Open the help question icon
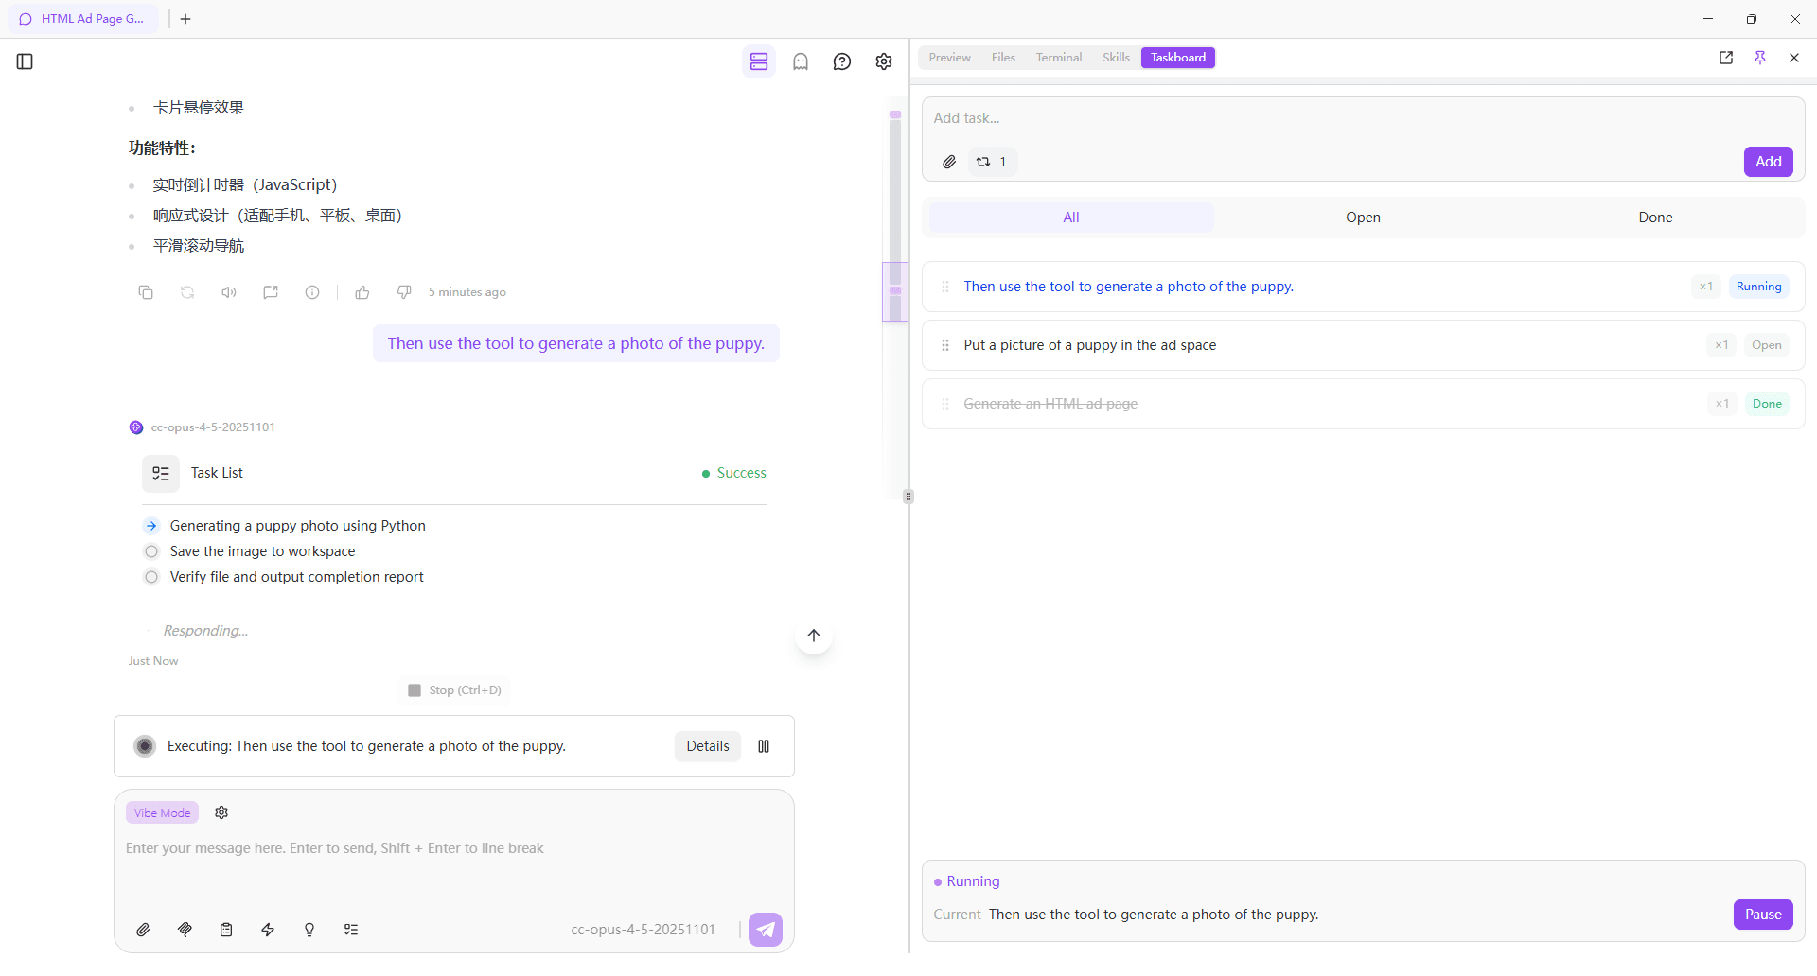Image resolution: width=1817 pixels, height=976 pixels. point(842,61)
